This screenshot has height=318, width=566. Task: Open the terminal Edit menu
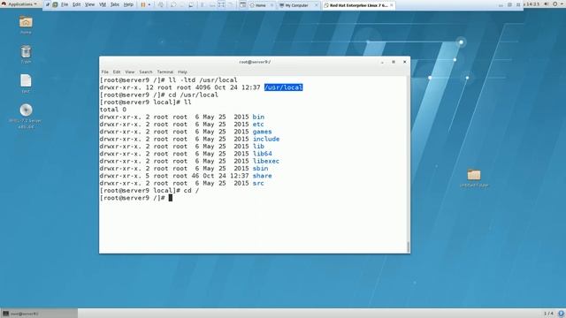point(117,72)
